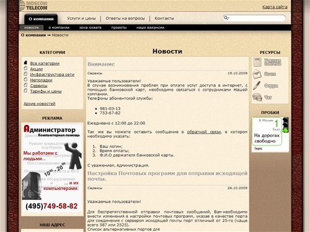The image size is (310, 232).
Task: Open the Контакты menu item
Action: point(164,19)
